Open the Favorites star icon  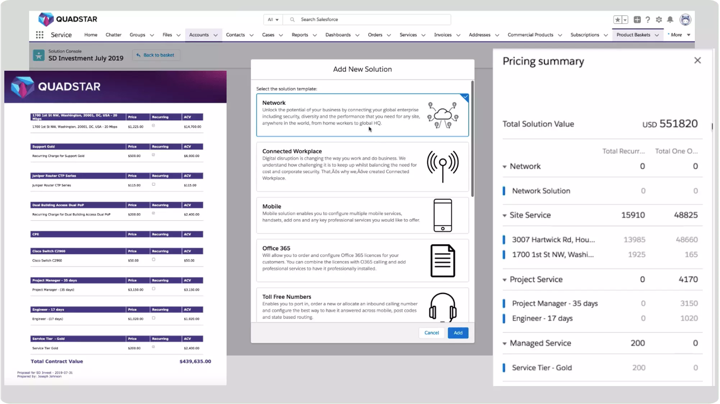coord(618,20)
